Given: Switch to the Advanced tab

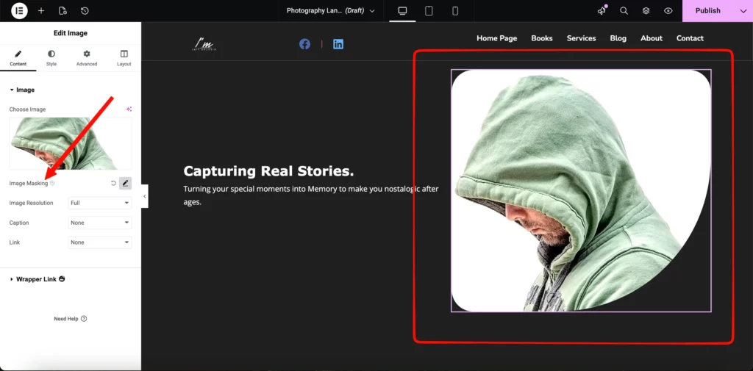Looking at the screenshot, I should (x=87, y=58).
